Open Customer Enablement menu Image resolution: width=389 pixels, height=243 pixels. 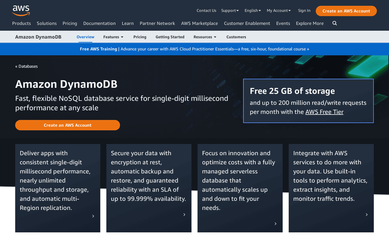(247, 23)
